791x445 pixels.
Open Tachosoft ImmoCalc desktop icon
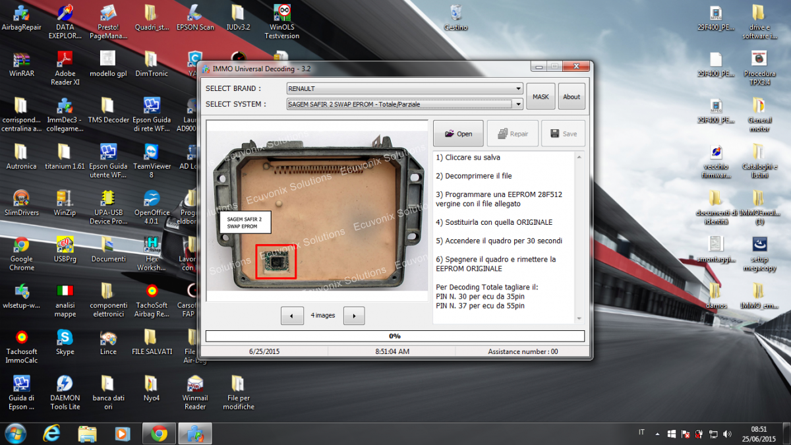click(21, 345)
